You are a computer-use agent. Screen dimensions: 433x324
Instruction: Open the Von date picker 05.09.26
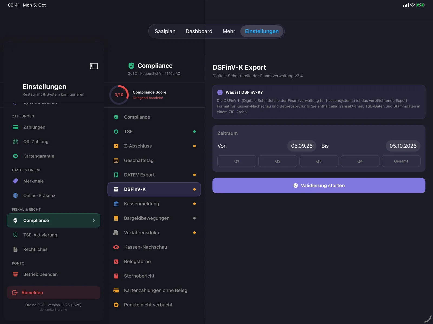click(x=302, y=146)
